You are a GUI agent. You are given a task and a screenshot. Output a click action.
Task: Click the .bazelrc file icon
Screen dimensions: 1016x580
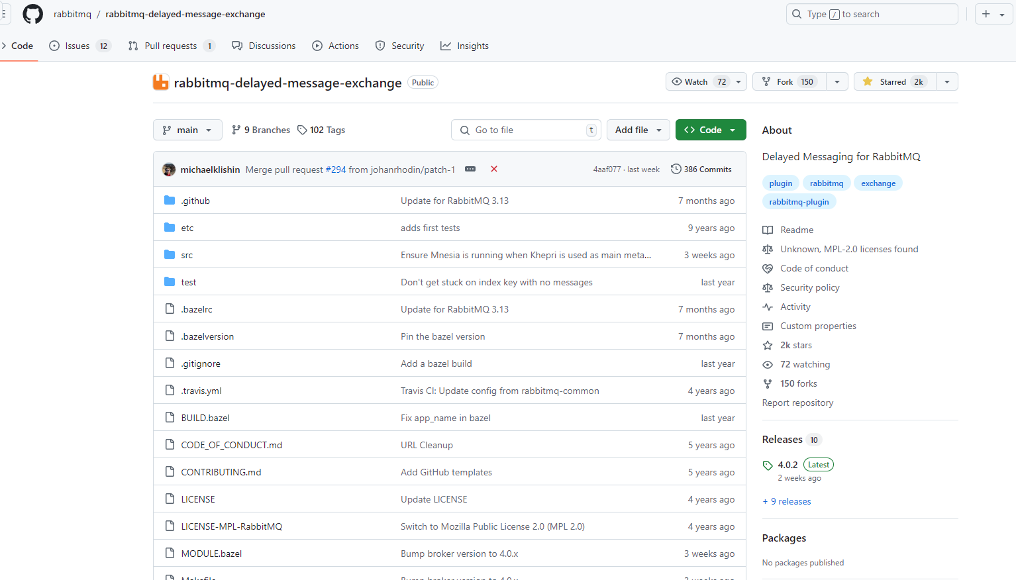tap(170, 309)
